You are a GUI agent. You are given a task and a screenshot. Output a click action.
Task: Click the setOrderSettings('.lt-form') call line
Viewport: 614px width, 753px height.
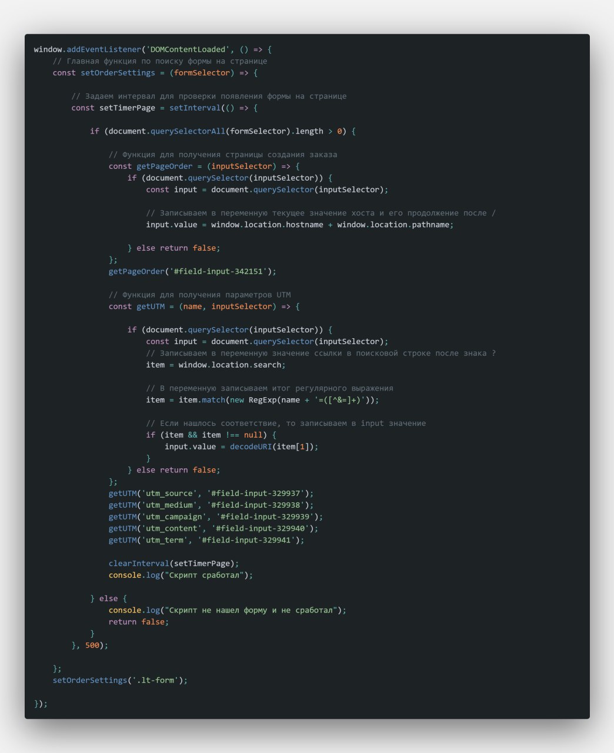point(121,680)
